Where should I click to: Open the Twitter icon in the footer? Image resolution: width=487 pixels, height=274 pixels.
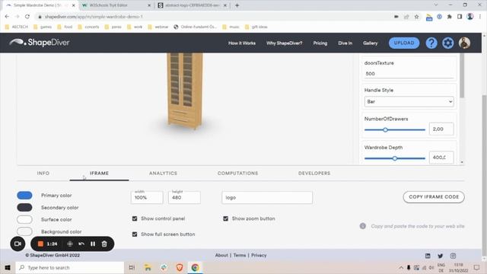pyautogui.click(x=440, y=256)
